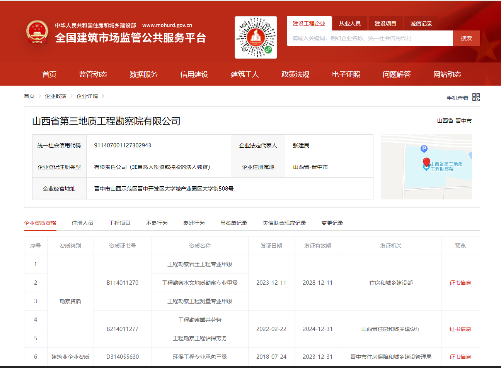Switch to the 工程项目 tab
This screenshot has height=368, width=501.
pos(119,223)
